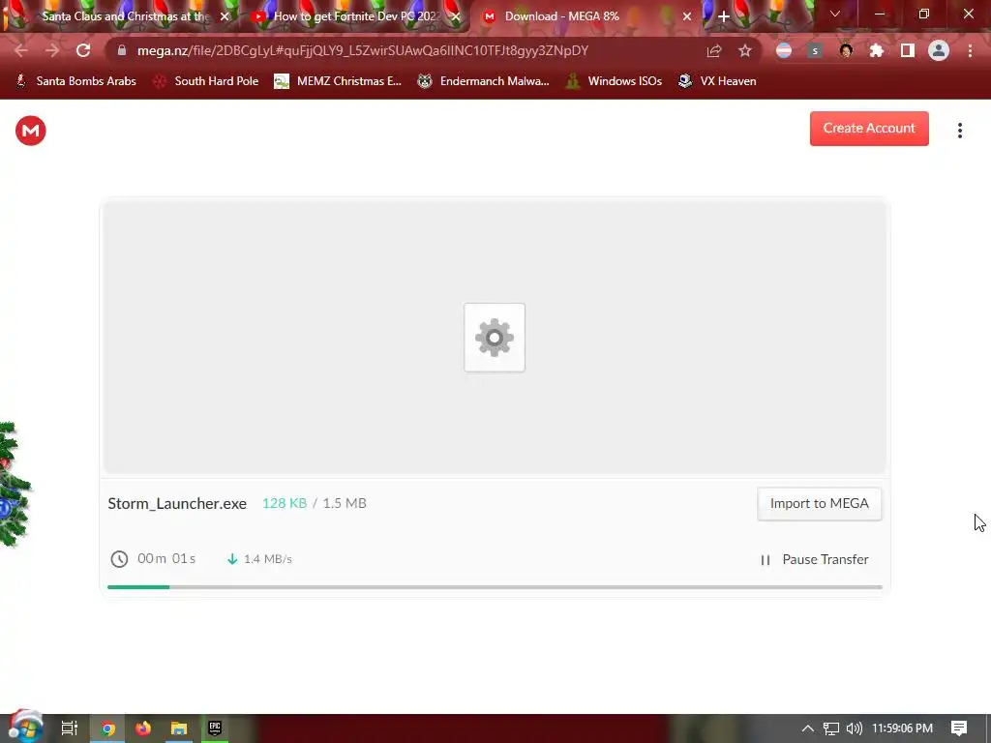Click the site lock icon
Viewport: 991px width, 743px height.
pyautogui.click(x=122, y=50)
